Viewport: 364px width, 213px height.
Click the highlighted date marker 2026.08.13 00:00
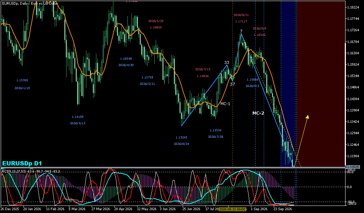pyautogui.click(x=232, y=209)
